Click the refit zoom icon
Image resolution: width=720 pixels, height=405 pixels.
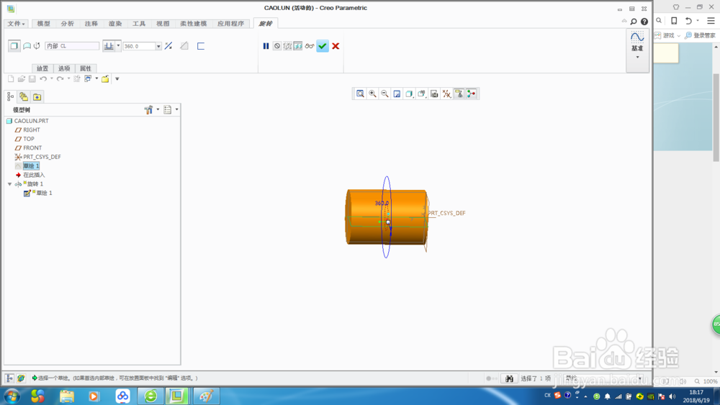(361, 94)
